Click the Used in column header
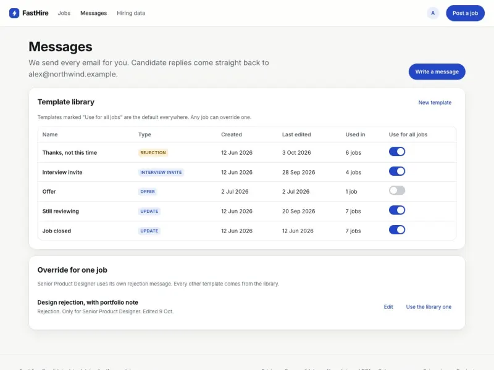This screenshot has height=370, width=494. point(355,134)
